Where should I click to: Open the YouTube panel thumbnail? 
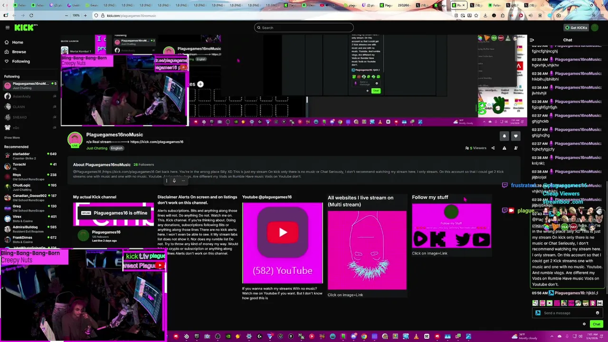click(x=283, y=243)
